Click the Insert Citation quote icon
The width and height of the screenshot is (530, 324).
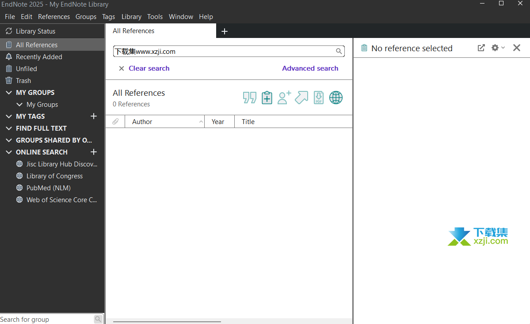pyautogui.click(x=249, y=98)
